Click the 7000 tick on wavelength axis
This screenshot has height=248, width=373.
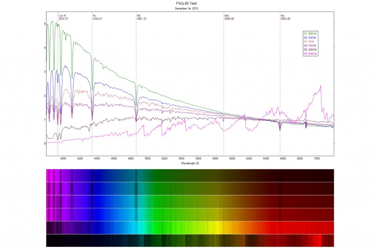[317, 159]
